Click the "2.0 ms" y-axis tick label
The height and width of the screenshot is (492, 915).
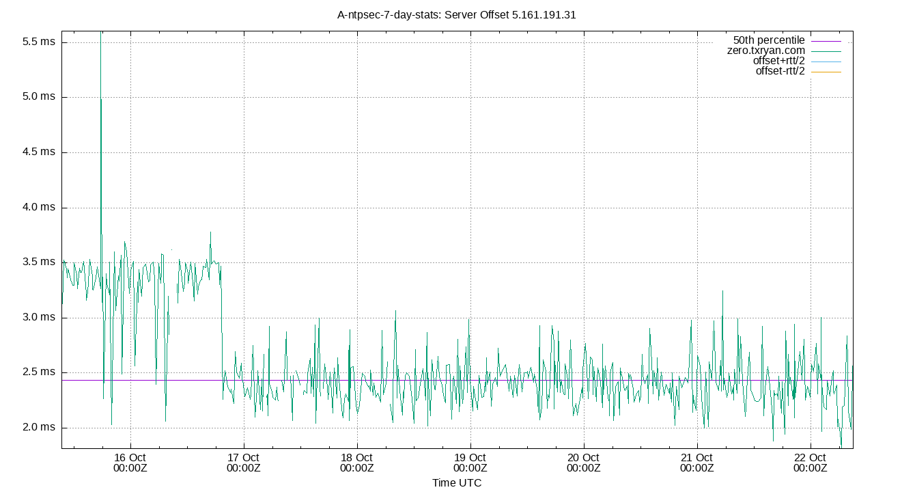pyautogui.click(x=39, y=427)
